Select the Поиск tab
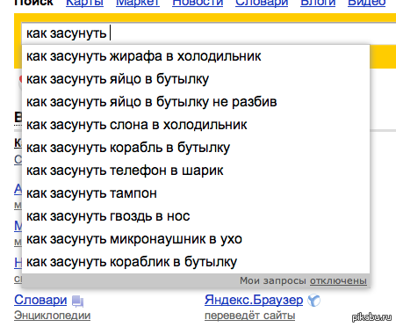 pyautogui.click(x=33, y=3)
